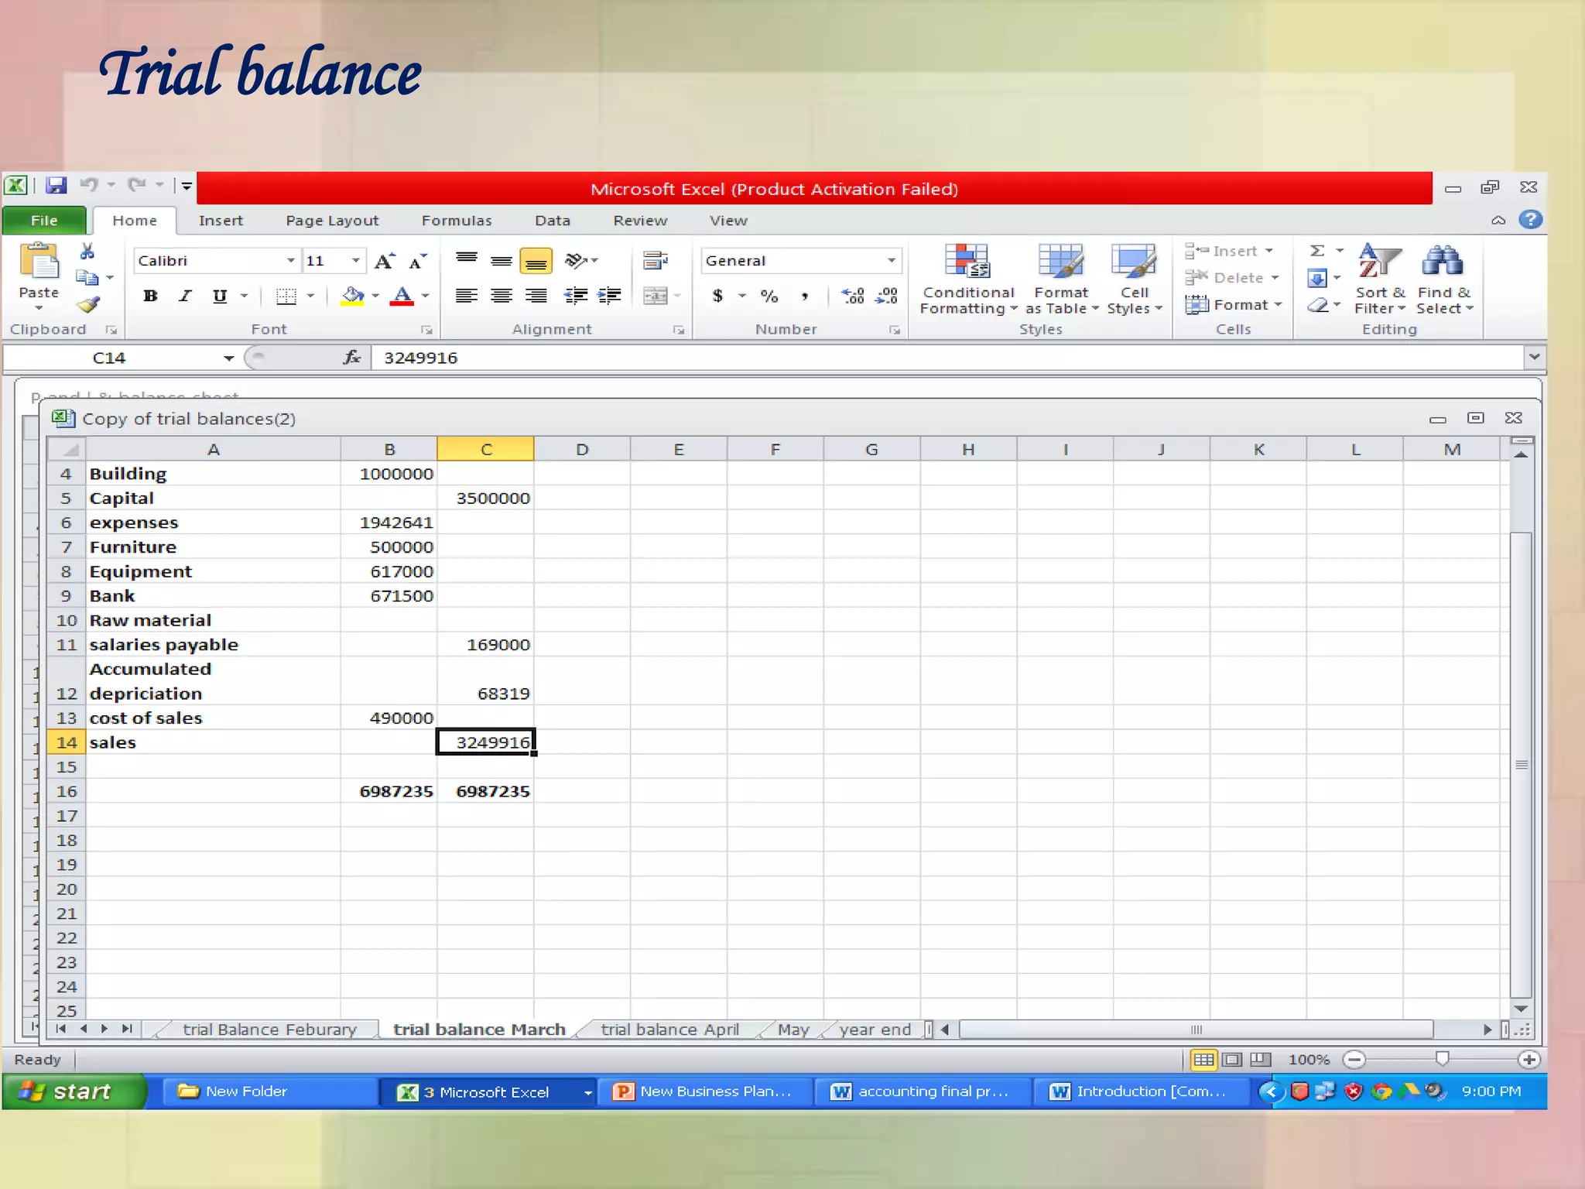Click the zoom out minus button
Screen dimensions: 1585x1189
click(x=1354, y=1059)
